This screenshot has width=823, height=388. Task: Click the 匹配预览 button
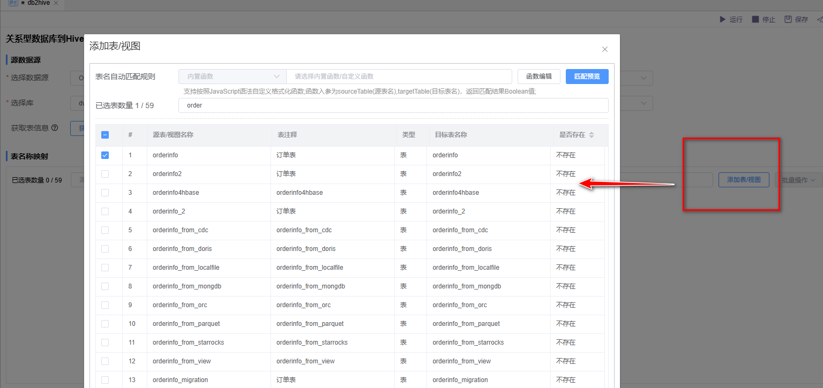(587, 77)
